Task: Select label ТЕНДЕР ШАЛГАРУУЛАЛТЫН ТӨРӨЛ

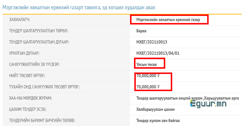Action: [39, 31]
